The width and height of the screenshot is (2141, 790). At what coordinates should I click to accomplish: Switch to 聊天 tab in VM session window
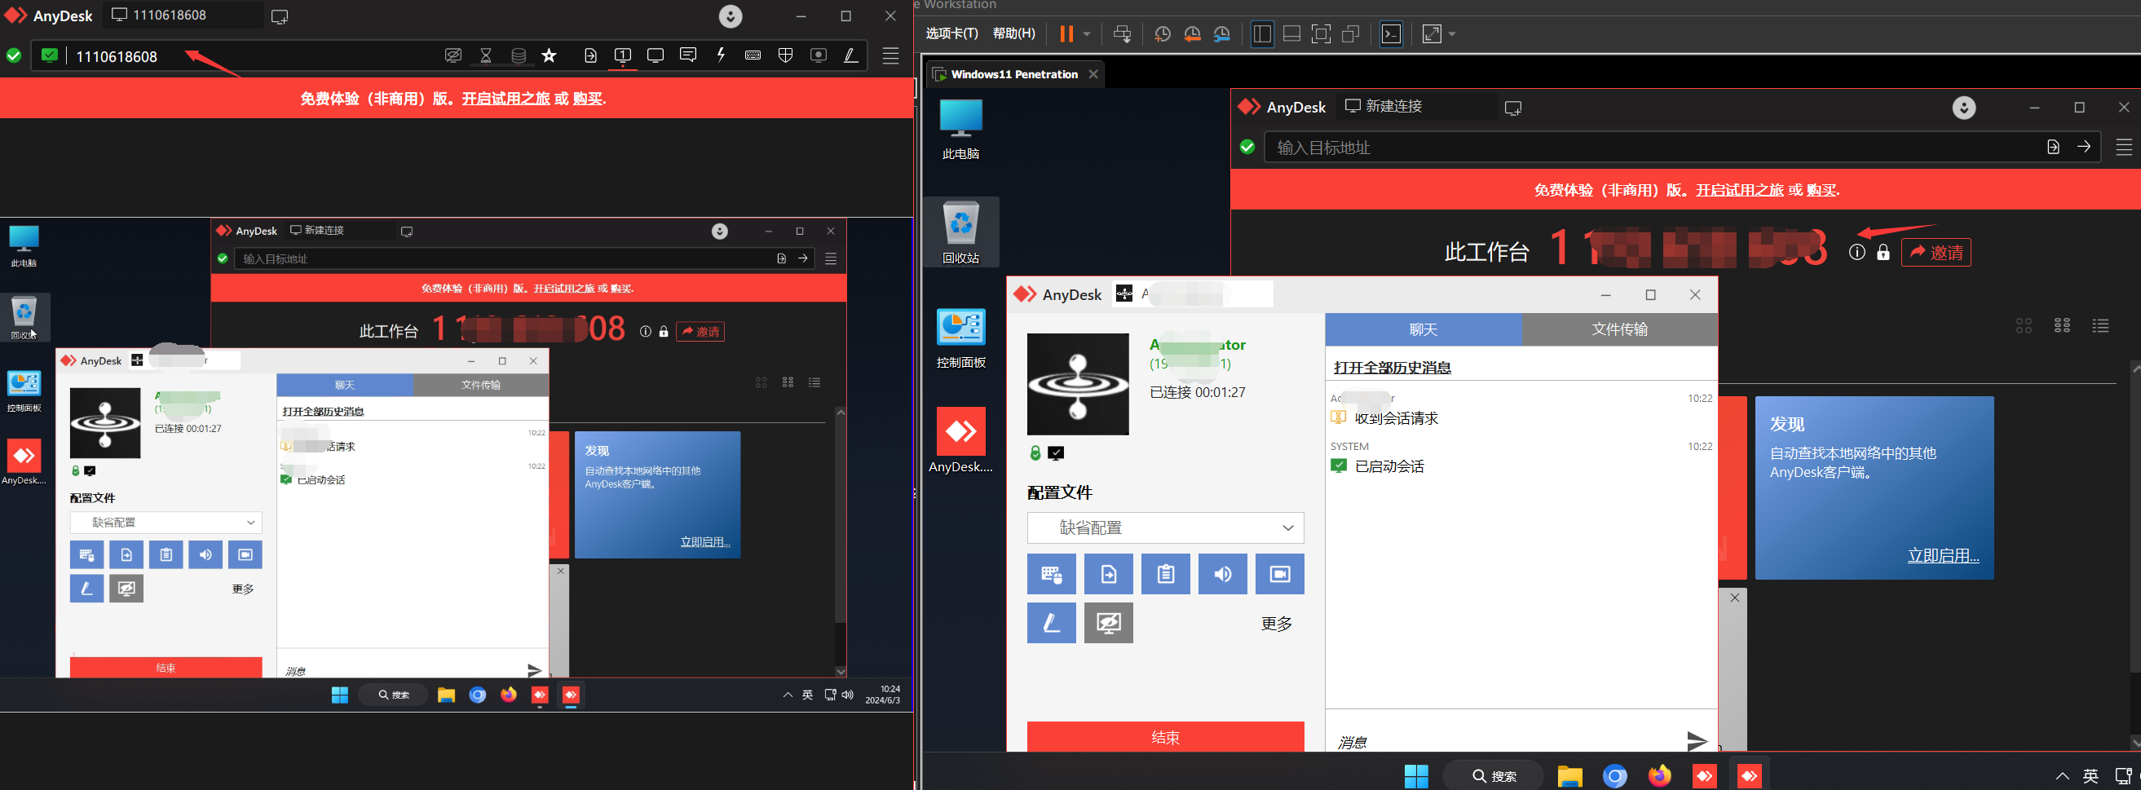point(1423,330)
